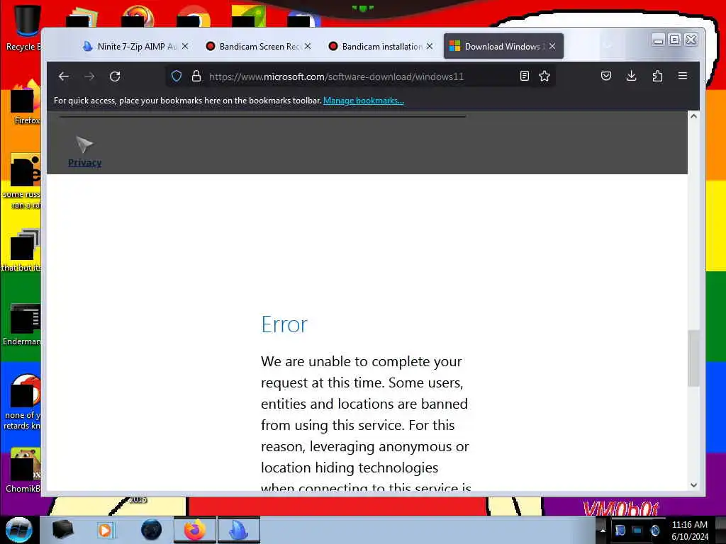Open the dark globe taskbar icon

(x=152, y=530)
